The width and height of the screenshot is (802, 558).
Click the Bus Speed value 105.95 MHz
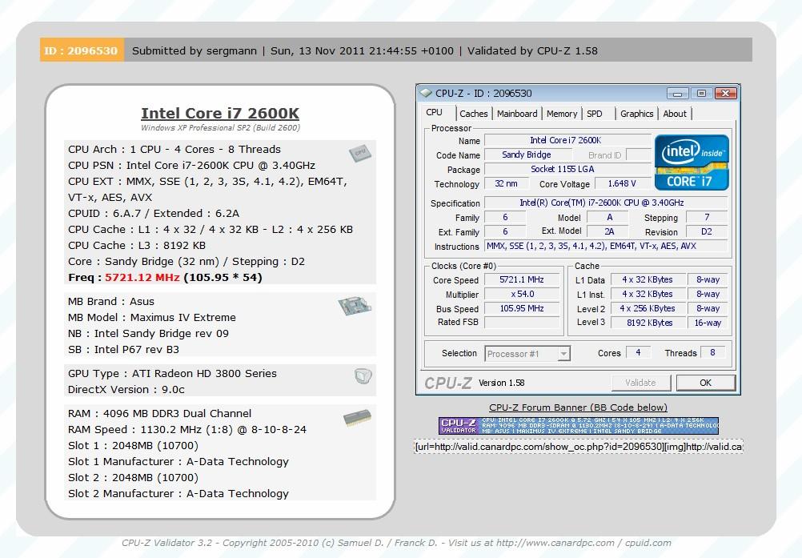pyautogui.click(x=522, y=308)
